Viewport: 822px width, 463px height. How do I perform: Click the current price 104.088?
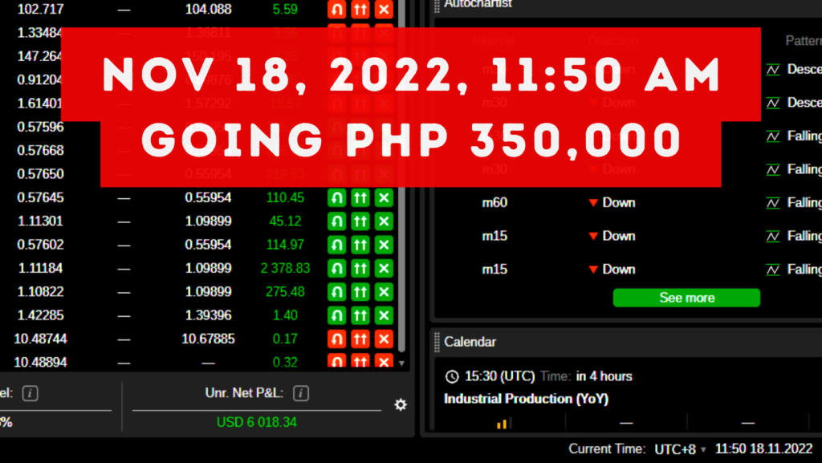[208, 9]
